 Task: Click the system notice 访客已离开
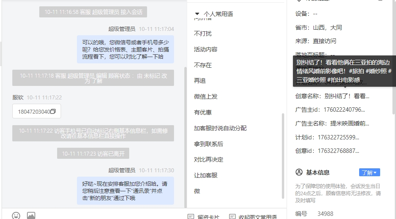(93, 153)
